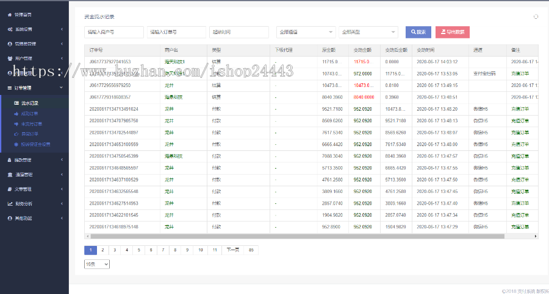Click the 财务分析 chart icon
The height and width of the screenshot is (294, 549).
pyautogui.click(x=10, y=203)
